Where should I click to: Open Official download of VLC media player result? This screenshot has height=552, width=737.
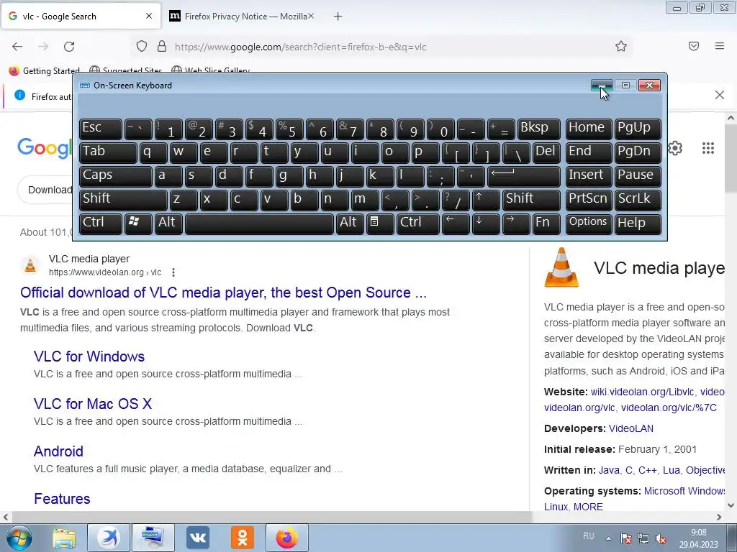pos(223,293)
